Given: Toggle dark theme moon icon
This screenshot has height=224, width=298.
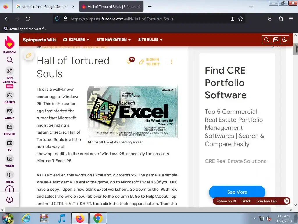Looking at the screenshot, I should [x=285, y=40].
